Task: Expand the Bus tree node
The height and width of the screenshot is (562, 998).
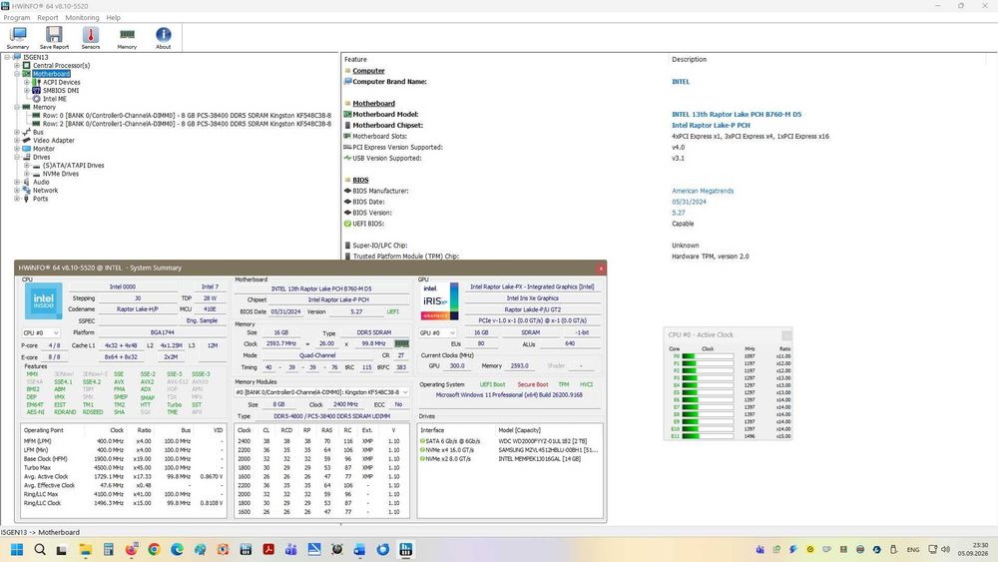Action: (x=17, y=132)
